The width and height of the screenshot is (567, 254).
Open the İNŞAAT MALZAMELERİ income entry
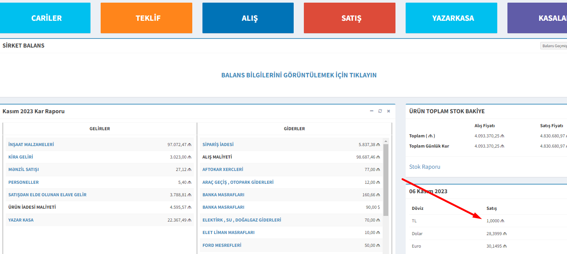pyautogui.click(x=31, y=145)
